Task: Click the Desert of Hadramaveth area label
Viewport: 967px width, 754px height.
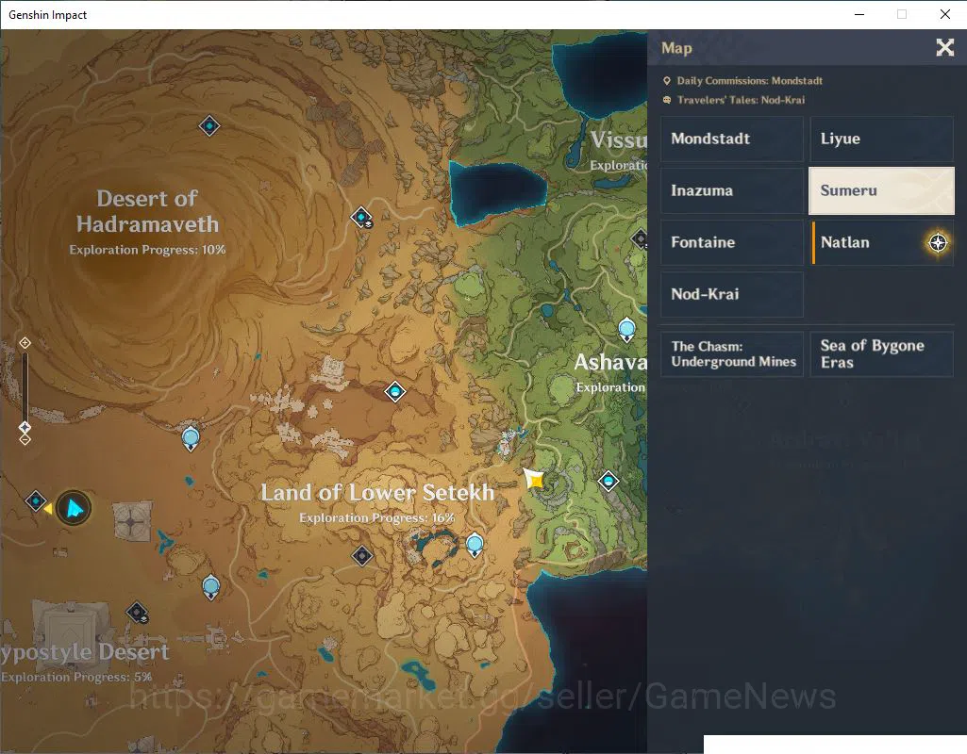Action: (147, 211)
